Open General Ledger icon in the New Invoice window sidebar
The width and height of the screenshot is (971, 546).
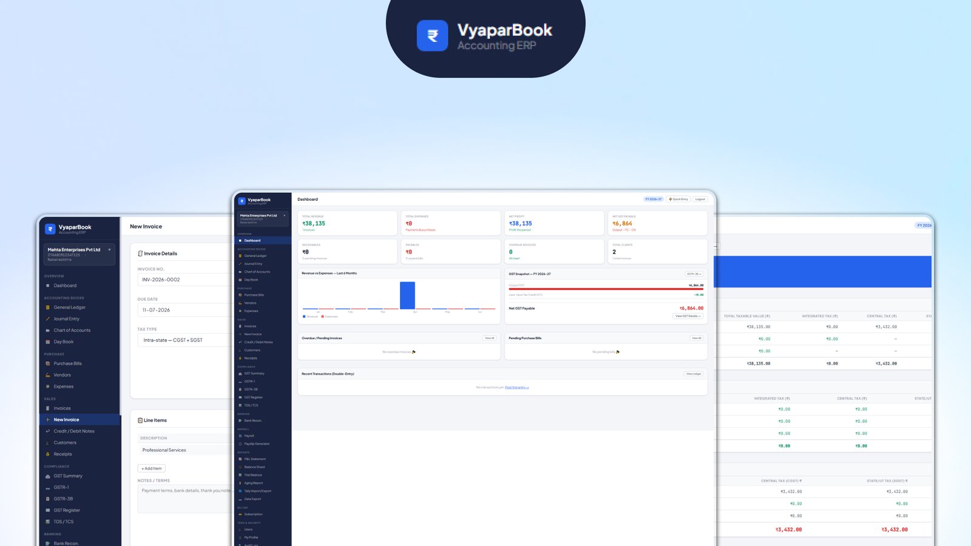[48, 308]
